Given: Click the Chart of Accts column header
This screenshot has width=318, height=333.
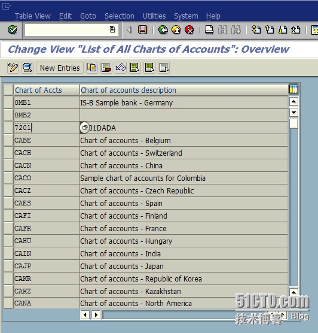Looking at the screenshot, I should pos(47,90).
